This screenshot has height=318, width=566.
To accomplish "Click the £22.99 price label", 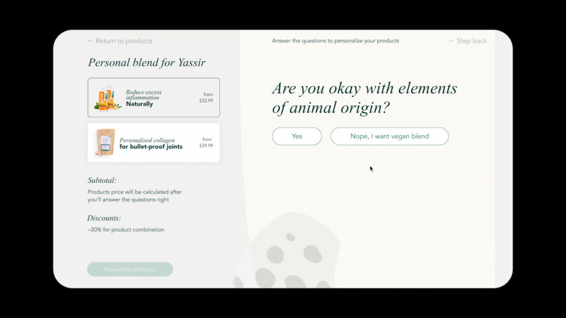I will pos(206,100).
